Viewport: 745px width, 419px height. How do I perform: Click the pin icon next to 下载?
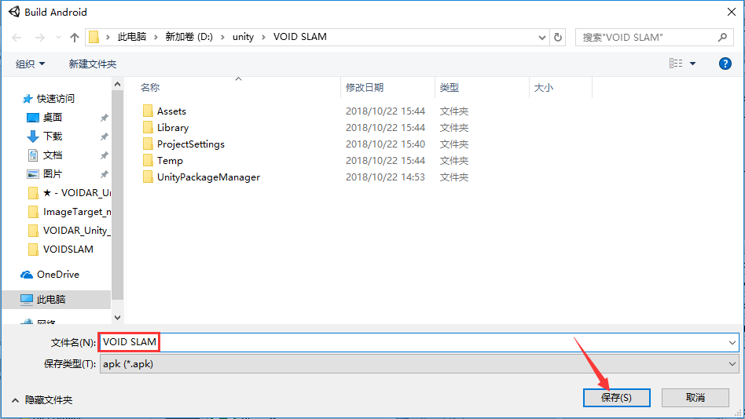pyautogui.click(x=104, y=137)
